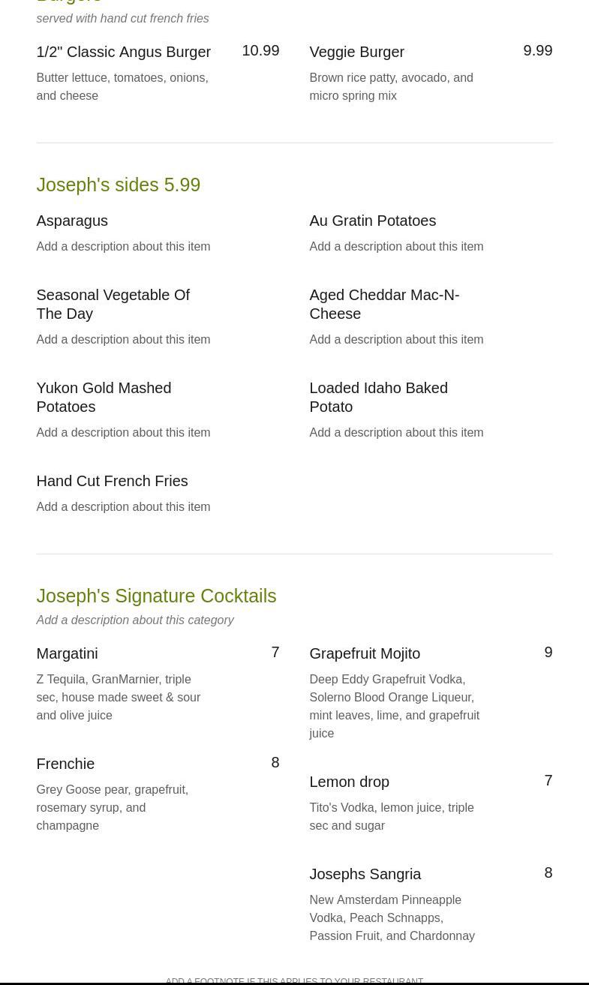Click the Josephs Sangria item title

tap(365, 874)
